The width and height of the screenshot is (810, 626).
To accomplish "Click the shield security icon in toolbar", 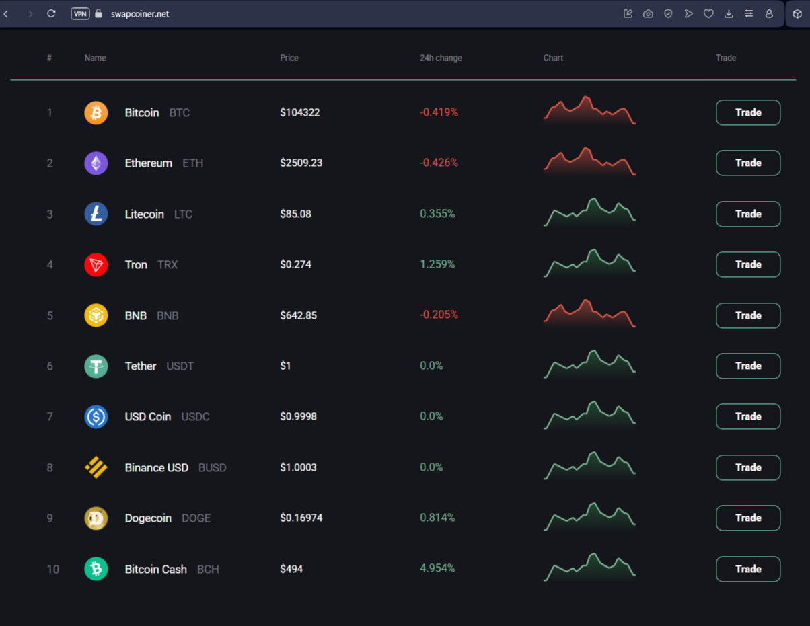I will [668, 13].
